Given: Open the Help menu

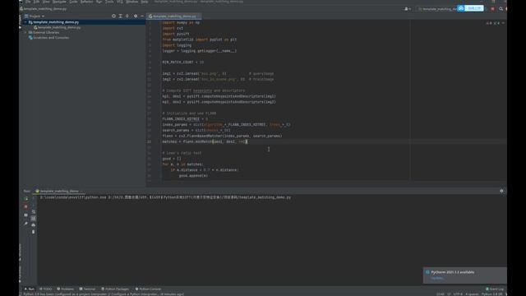Looking at the screenshot, I should click(x=145, y=2).
